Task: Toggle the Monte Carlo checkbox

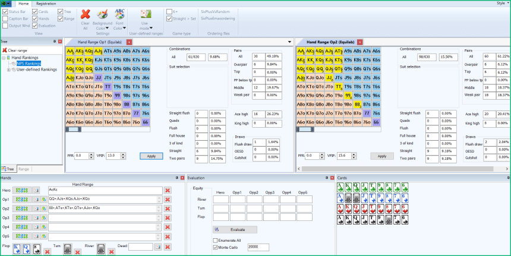Action: tap(215, 246)
